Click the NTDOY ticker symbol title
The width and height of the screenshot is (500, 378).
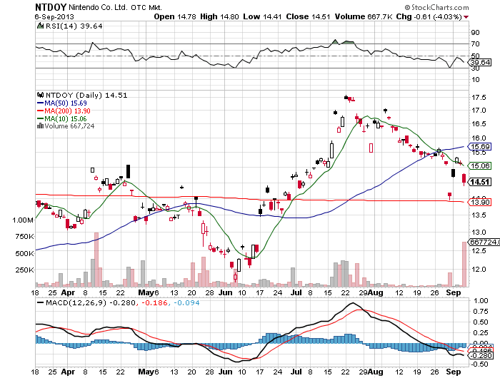pos(51,7)
